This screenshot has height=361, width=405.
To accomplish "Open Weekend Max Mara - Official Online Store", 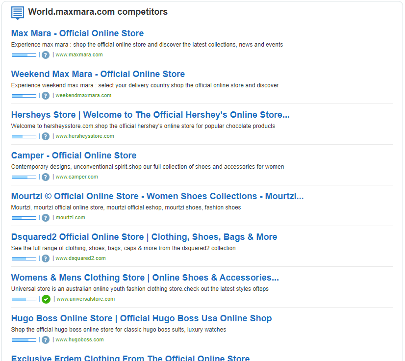I will [x=98, y=74].
